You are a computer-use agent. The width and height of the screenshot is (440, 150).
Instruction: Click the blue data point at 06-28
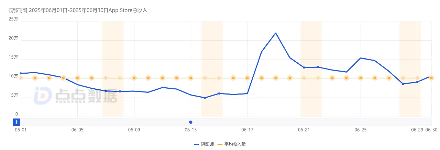403,84
